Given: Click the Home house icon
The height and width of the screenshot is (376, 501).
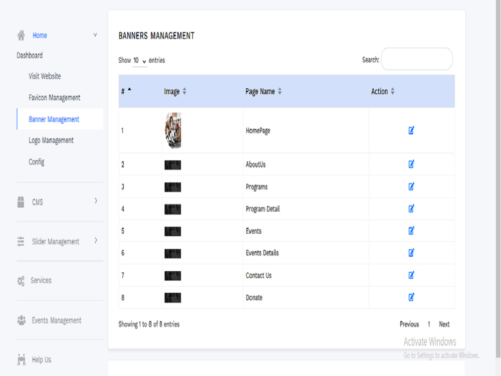Looking at the screenshot, I should [x=21, y=35].
